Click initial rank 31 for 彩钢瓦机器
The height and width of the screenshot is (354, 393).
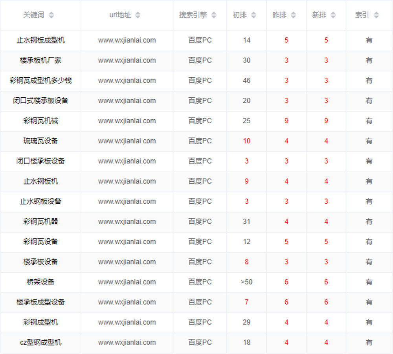pos(246,221)
